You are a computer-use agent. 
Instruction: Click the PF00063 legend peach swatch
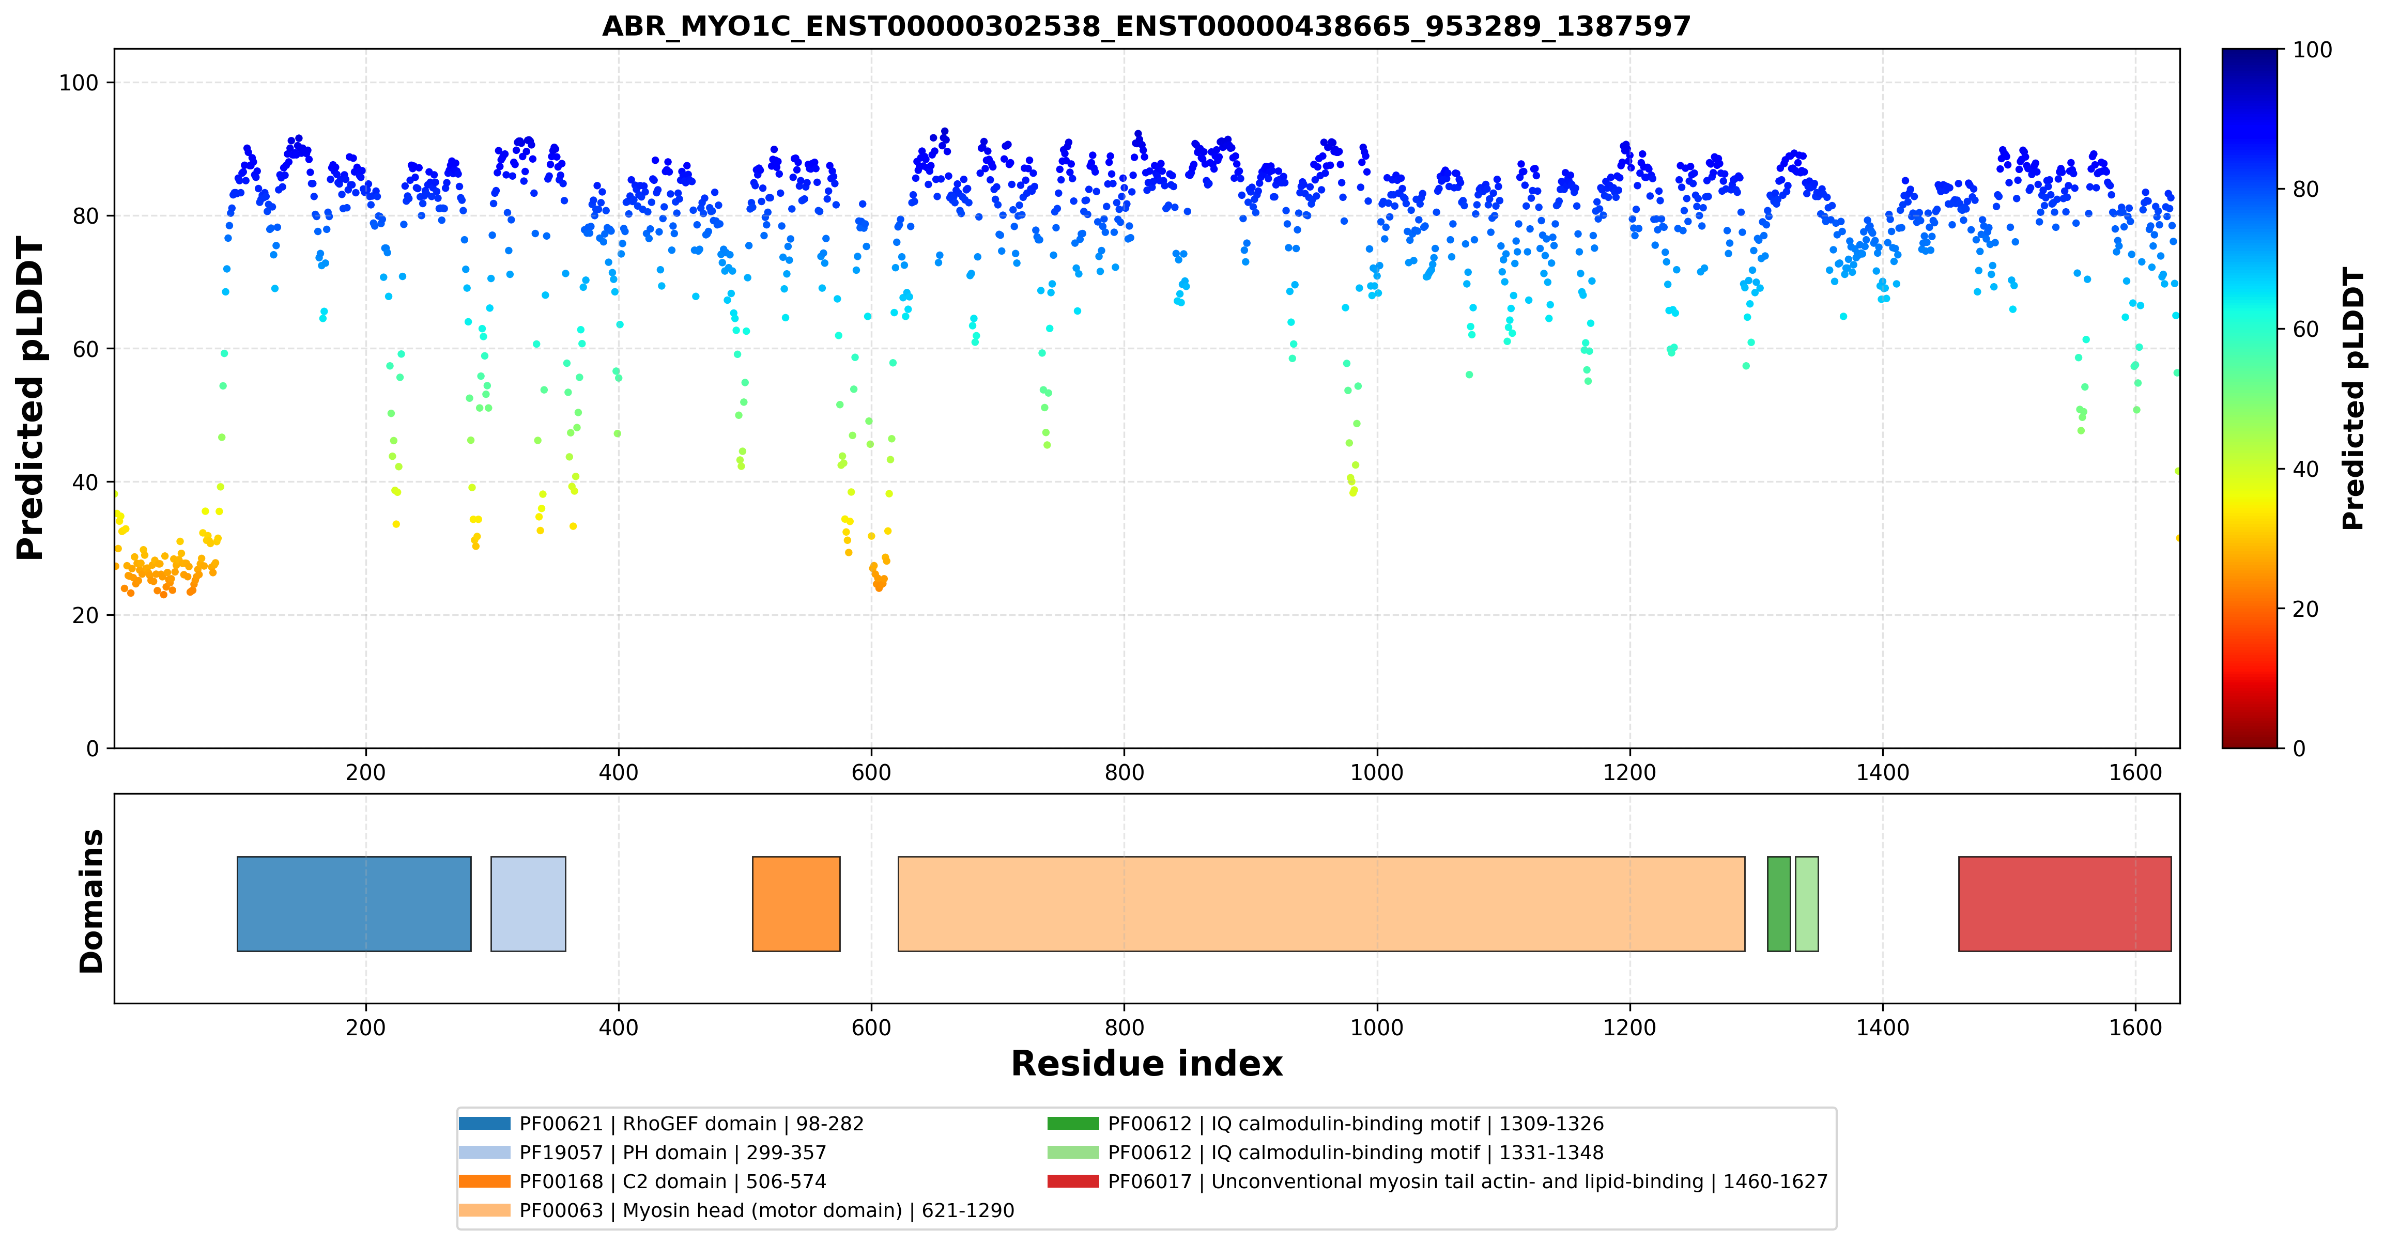pyautogui.click(x=484, y=1210)
